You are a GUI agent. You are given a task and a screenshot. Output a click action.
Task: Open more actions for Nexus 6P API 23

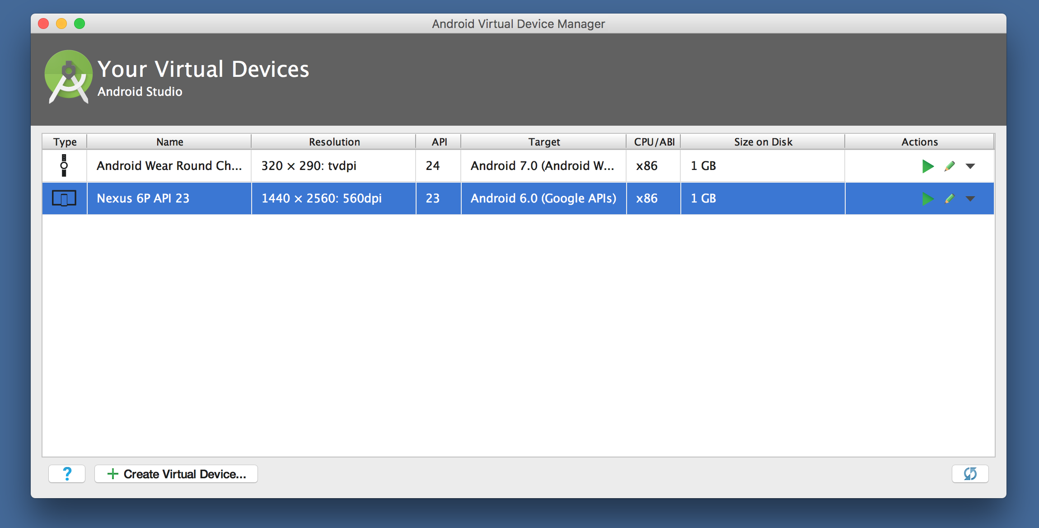pos(970,199)
